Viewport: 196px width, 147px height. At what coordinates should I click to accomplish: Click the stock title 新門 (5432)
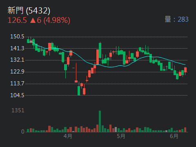pyautogui.click(x=29, y=11)
